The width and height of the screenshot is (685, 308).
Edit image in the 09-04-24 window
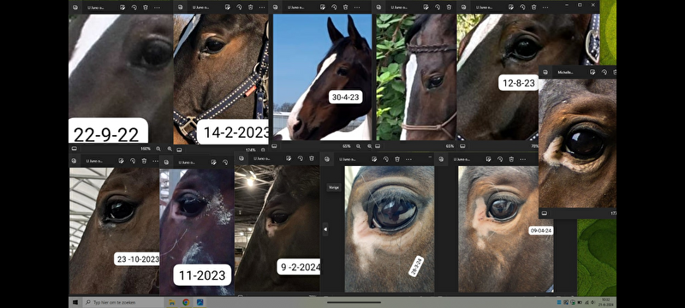pos(489,159)
